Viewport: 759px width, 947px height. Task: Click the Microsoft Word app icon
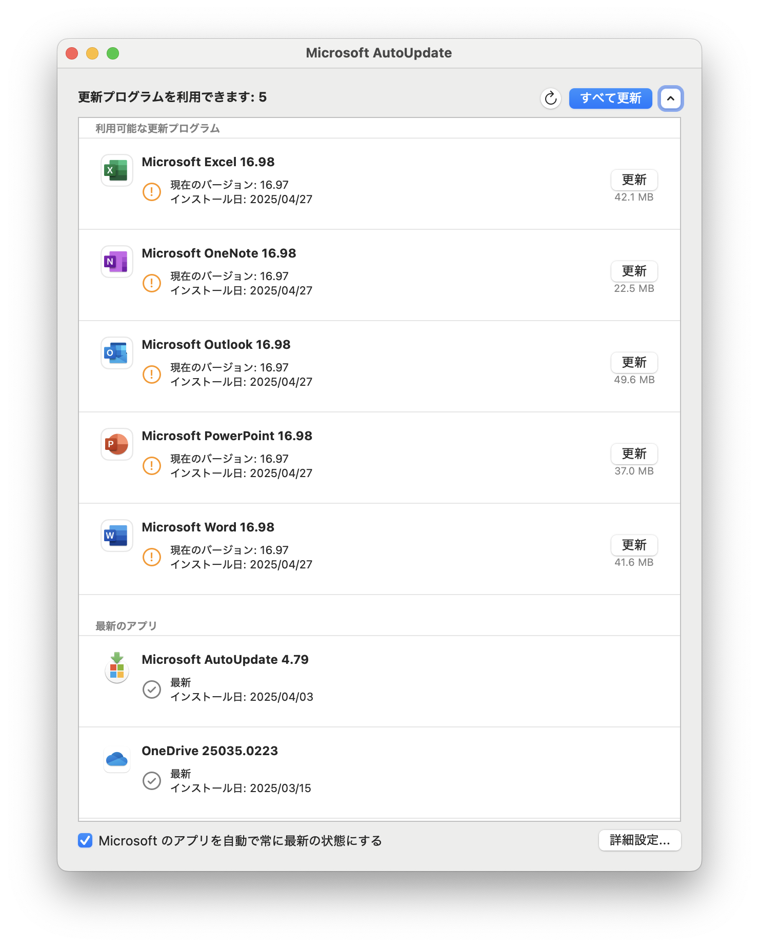point(117,536)
